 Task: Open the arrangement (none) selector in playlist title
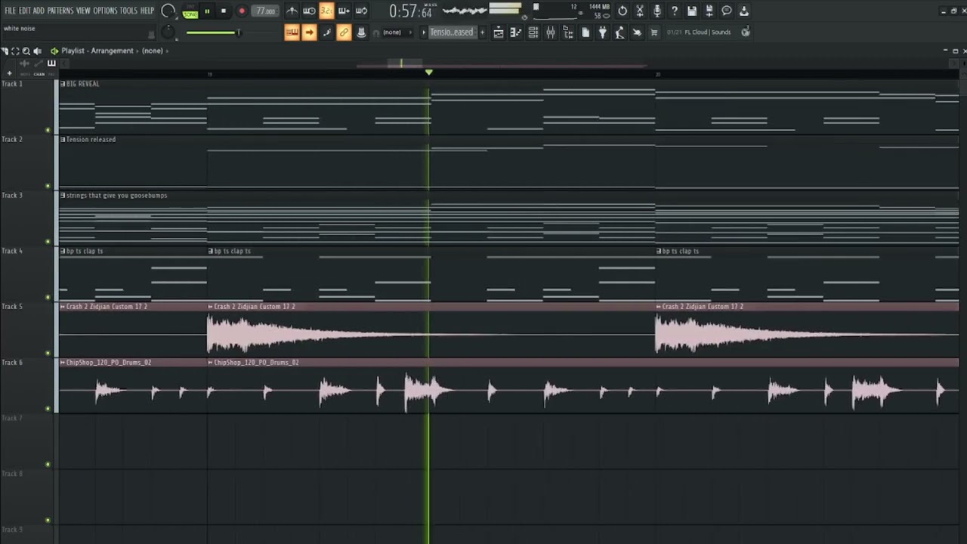(x=153, y=51)
